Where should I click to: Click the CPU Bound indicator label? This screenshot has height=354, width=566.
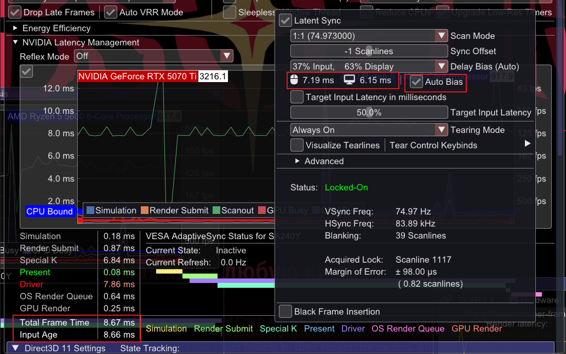coord(49,212)
